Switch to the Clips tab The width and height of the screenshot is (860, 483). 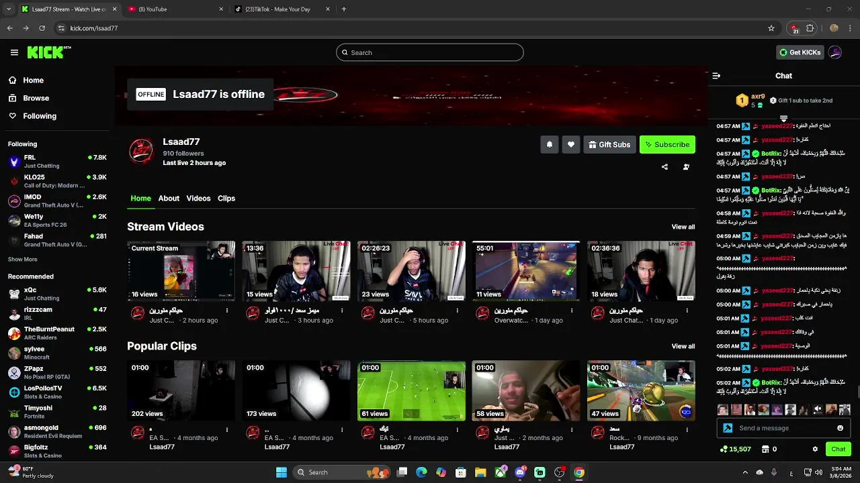(x=226, y=199)
